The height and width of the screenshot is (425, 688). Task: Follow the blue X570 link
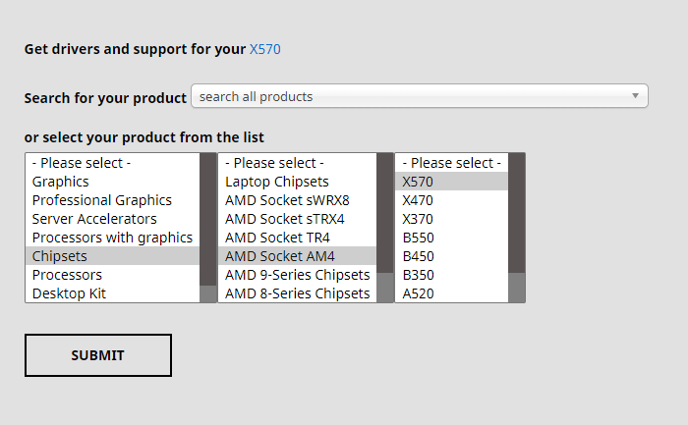265,49
